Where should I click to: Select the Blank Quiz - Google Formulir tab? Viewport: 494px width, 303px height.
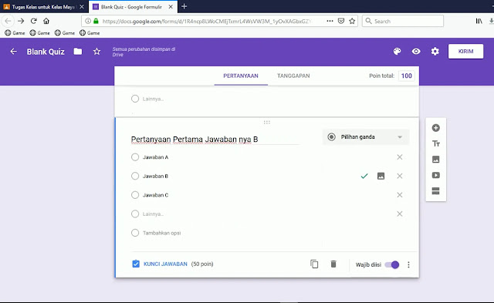(130, 7)
